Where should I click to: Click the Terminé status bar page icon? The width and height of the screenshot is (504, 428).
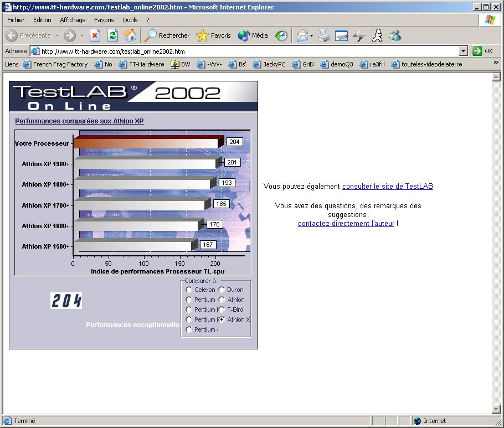pyautogui.click(x=7, y=421)
